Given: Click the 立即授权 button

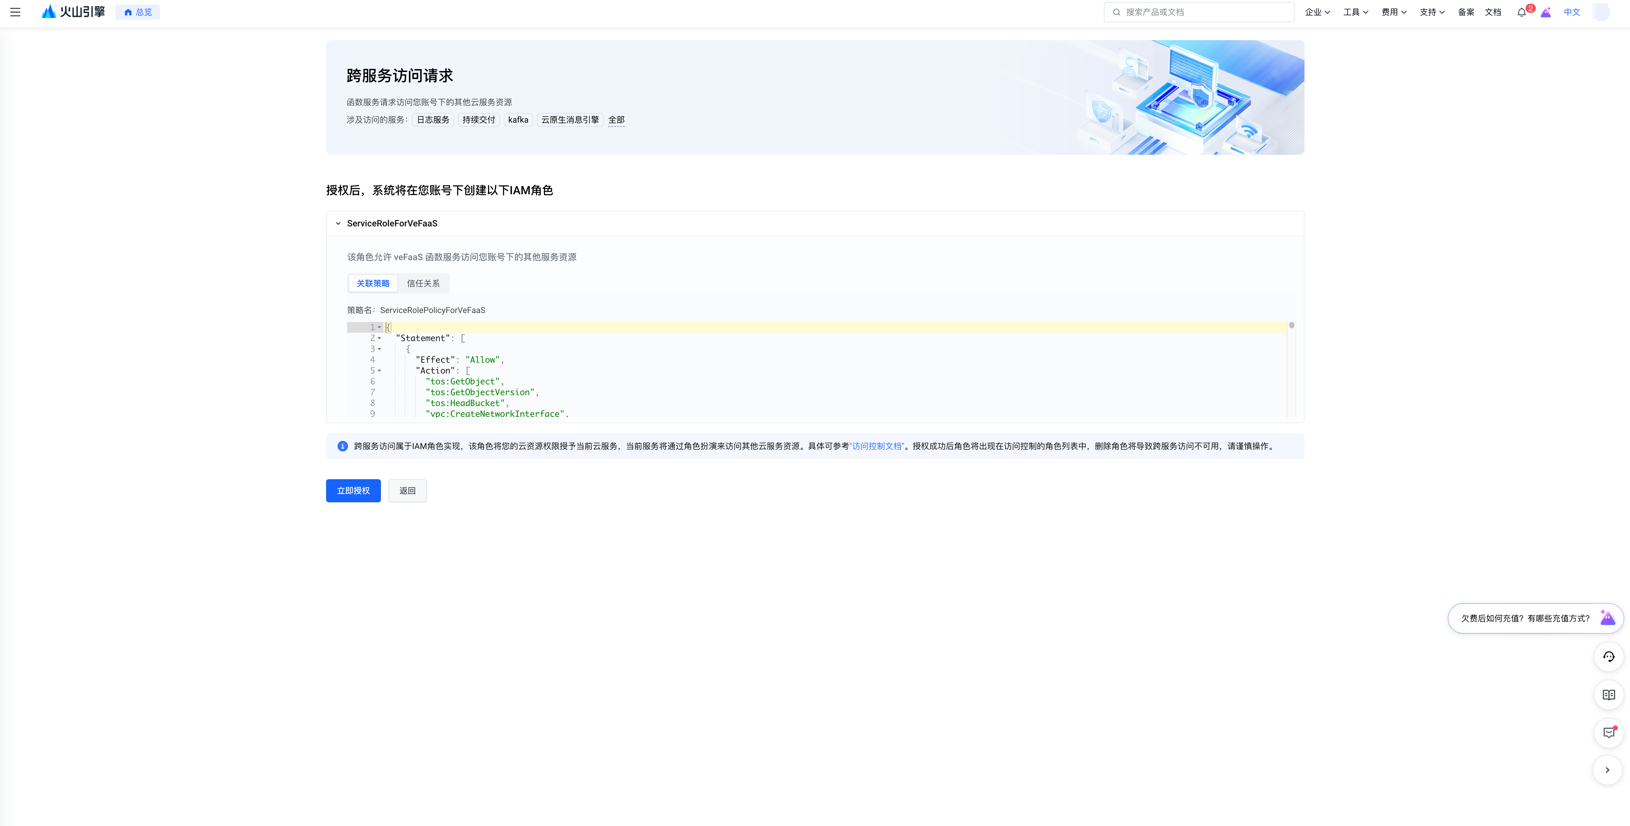Looking at the screenshot, I should (353, 491).
